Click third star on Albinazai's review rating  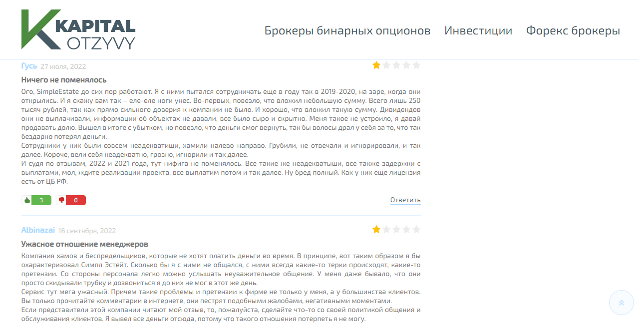[396, 229]
